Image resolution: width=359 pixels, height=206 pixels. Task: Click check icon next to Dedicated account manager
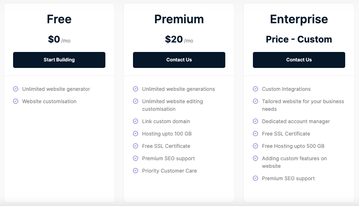pos(255,121)
